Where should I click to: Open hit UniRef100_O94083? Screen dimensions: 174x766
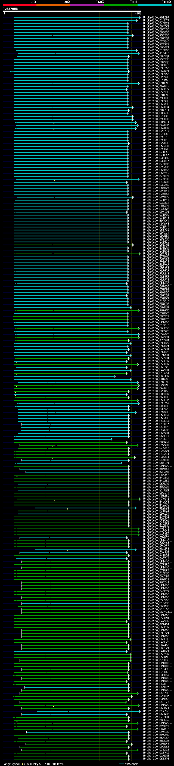click(x=156, y=412)
